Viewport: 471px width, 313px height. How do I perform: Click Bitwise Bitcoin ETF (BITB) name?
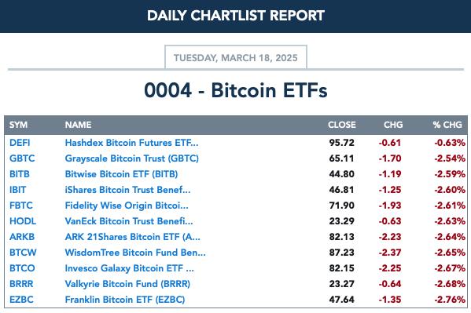pyautogui.click(x=121, y=174)
